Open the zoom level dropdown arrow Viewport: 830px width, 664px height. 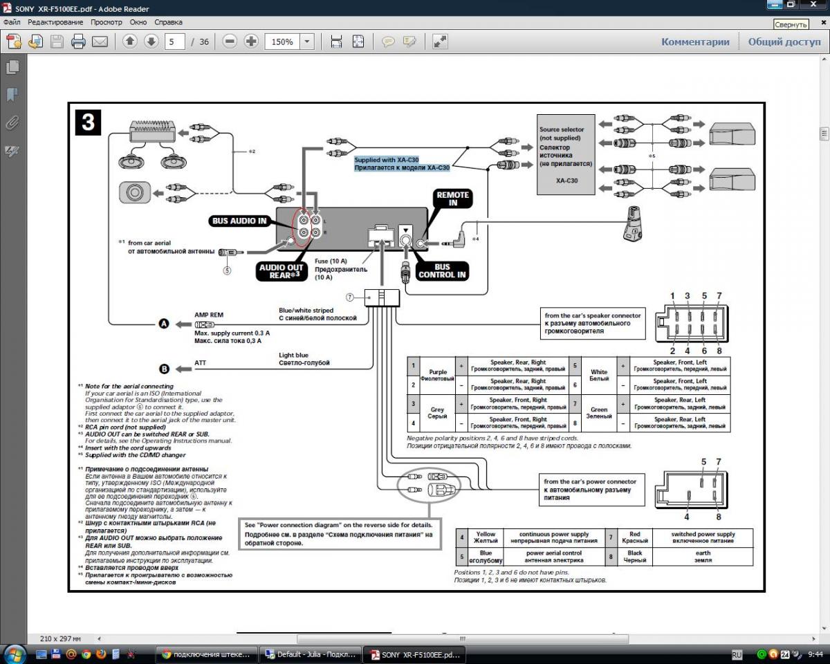[x=307, y=41]
